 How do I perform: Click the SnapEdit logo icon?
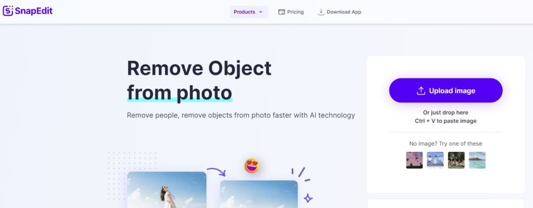pos(8,11)
